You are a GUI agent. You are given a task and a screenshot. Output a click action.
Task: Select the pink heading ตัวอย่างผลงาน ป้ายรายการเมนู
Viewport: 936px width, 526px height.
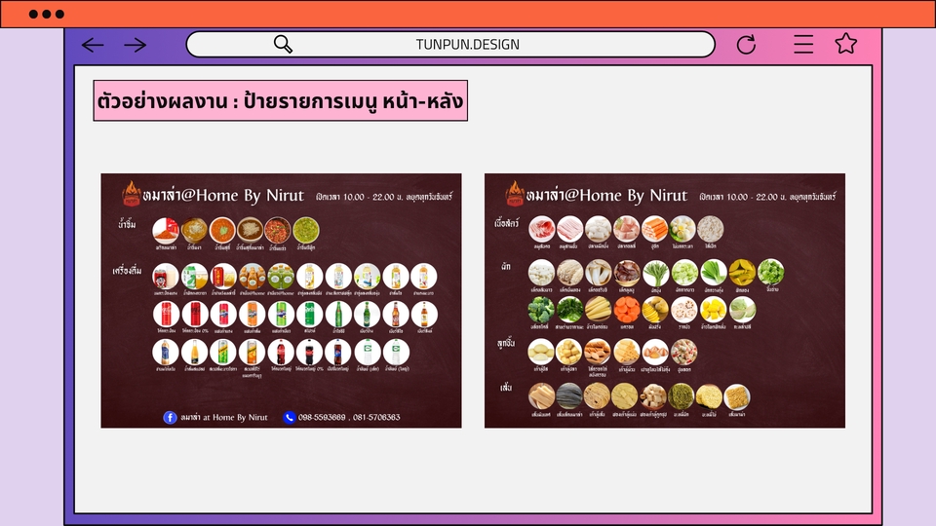[x=281, y=100]
